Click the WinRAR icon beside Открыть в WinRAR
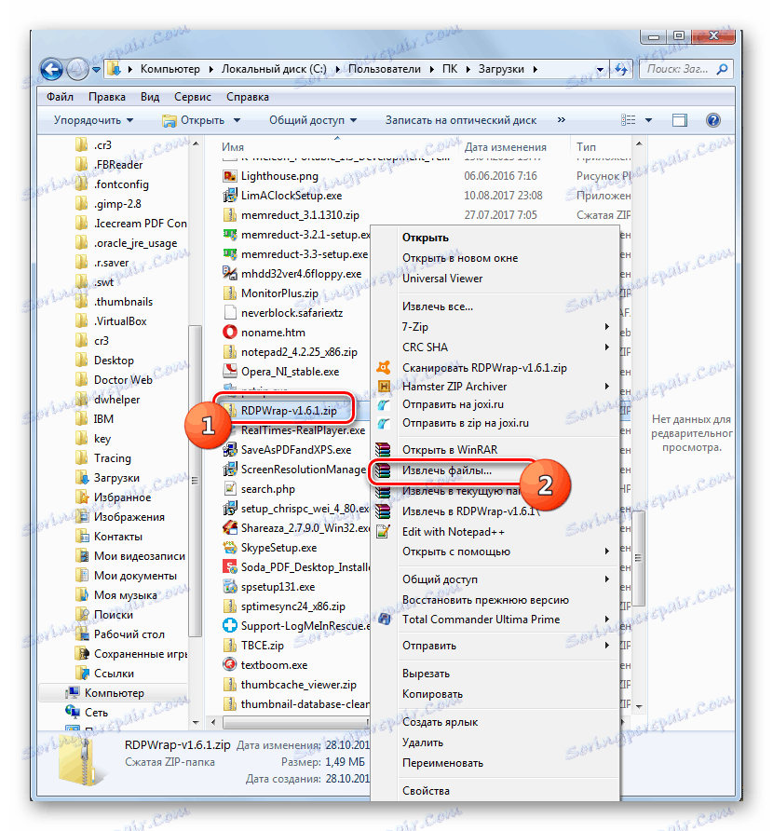773x831 pixels. coord(383,450)
